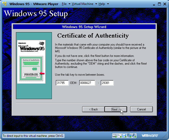Expand the Help menu dropdown arrow
This screenshot has height=140, width=169.
tap(108, 4)
